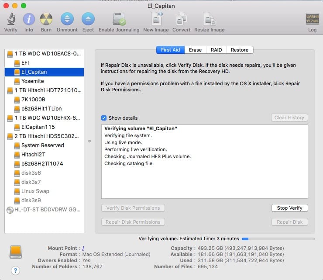Select the Restore tab
Viewport: 323px width, 280px height.
pos(240,50)
